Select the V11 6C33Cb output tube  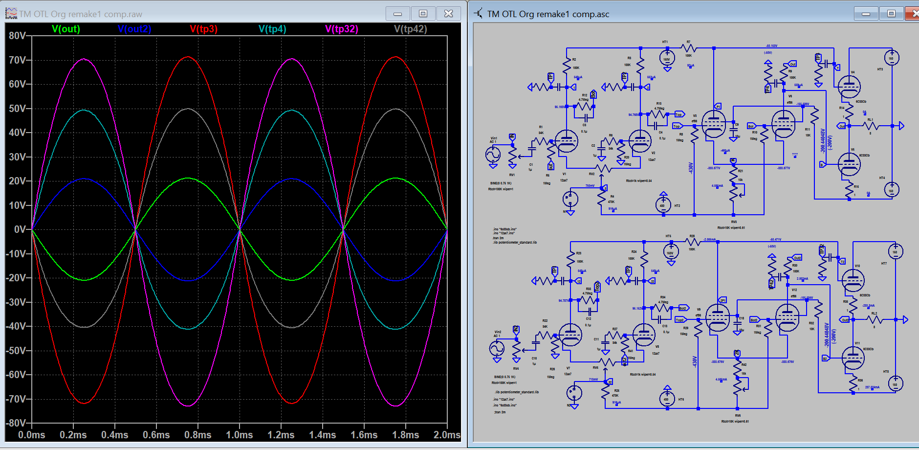pyautogui.click(x=853, y=358)
